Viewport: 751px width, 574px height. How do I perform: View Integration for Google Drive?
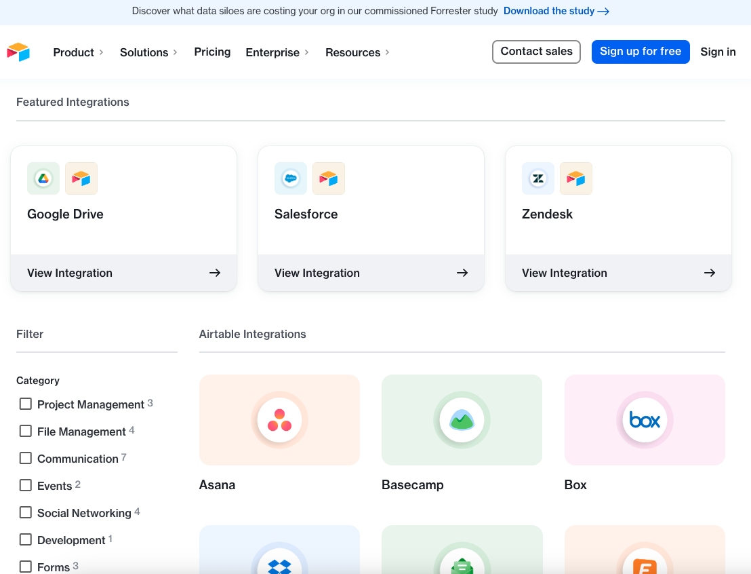coord(123,273)
